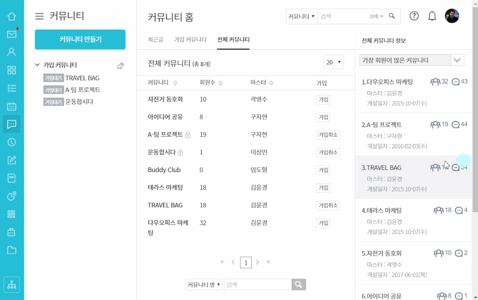Open the help question mark icon
The image size is (478, 300).
tap(414, 16)
